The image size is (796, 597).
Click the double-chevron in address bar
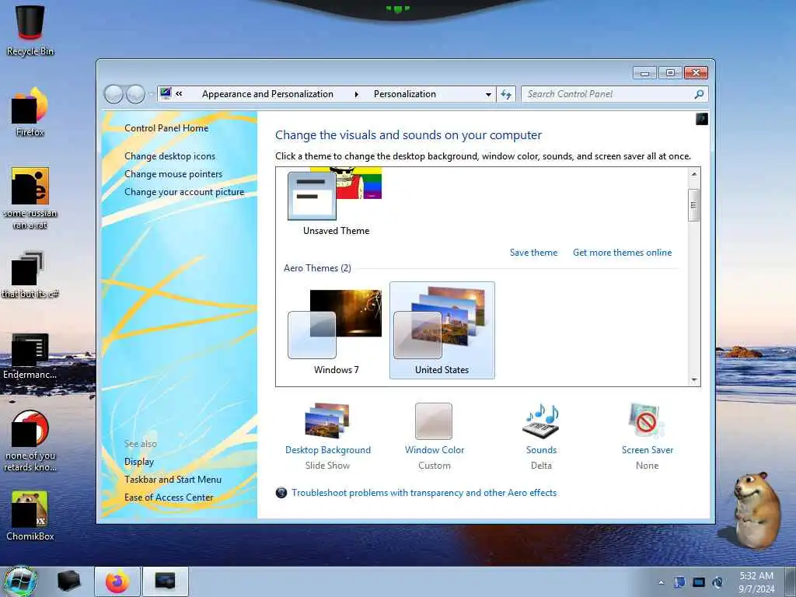[180, 94]
